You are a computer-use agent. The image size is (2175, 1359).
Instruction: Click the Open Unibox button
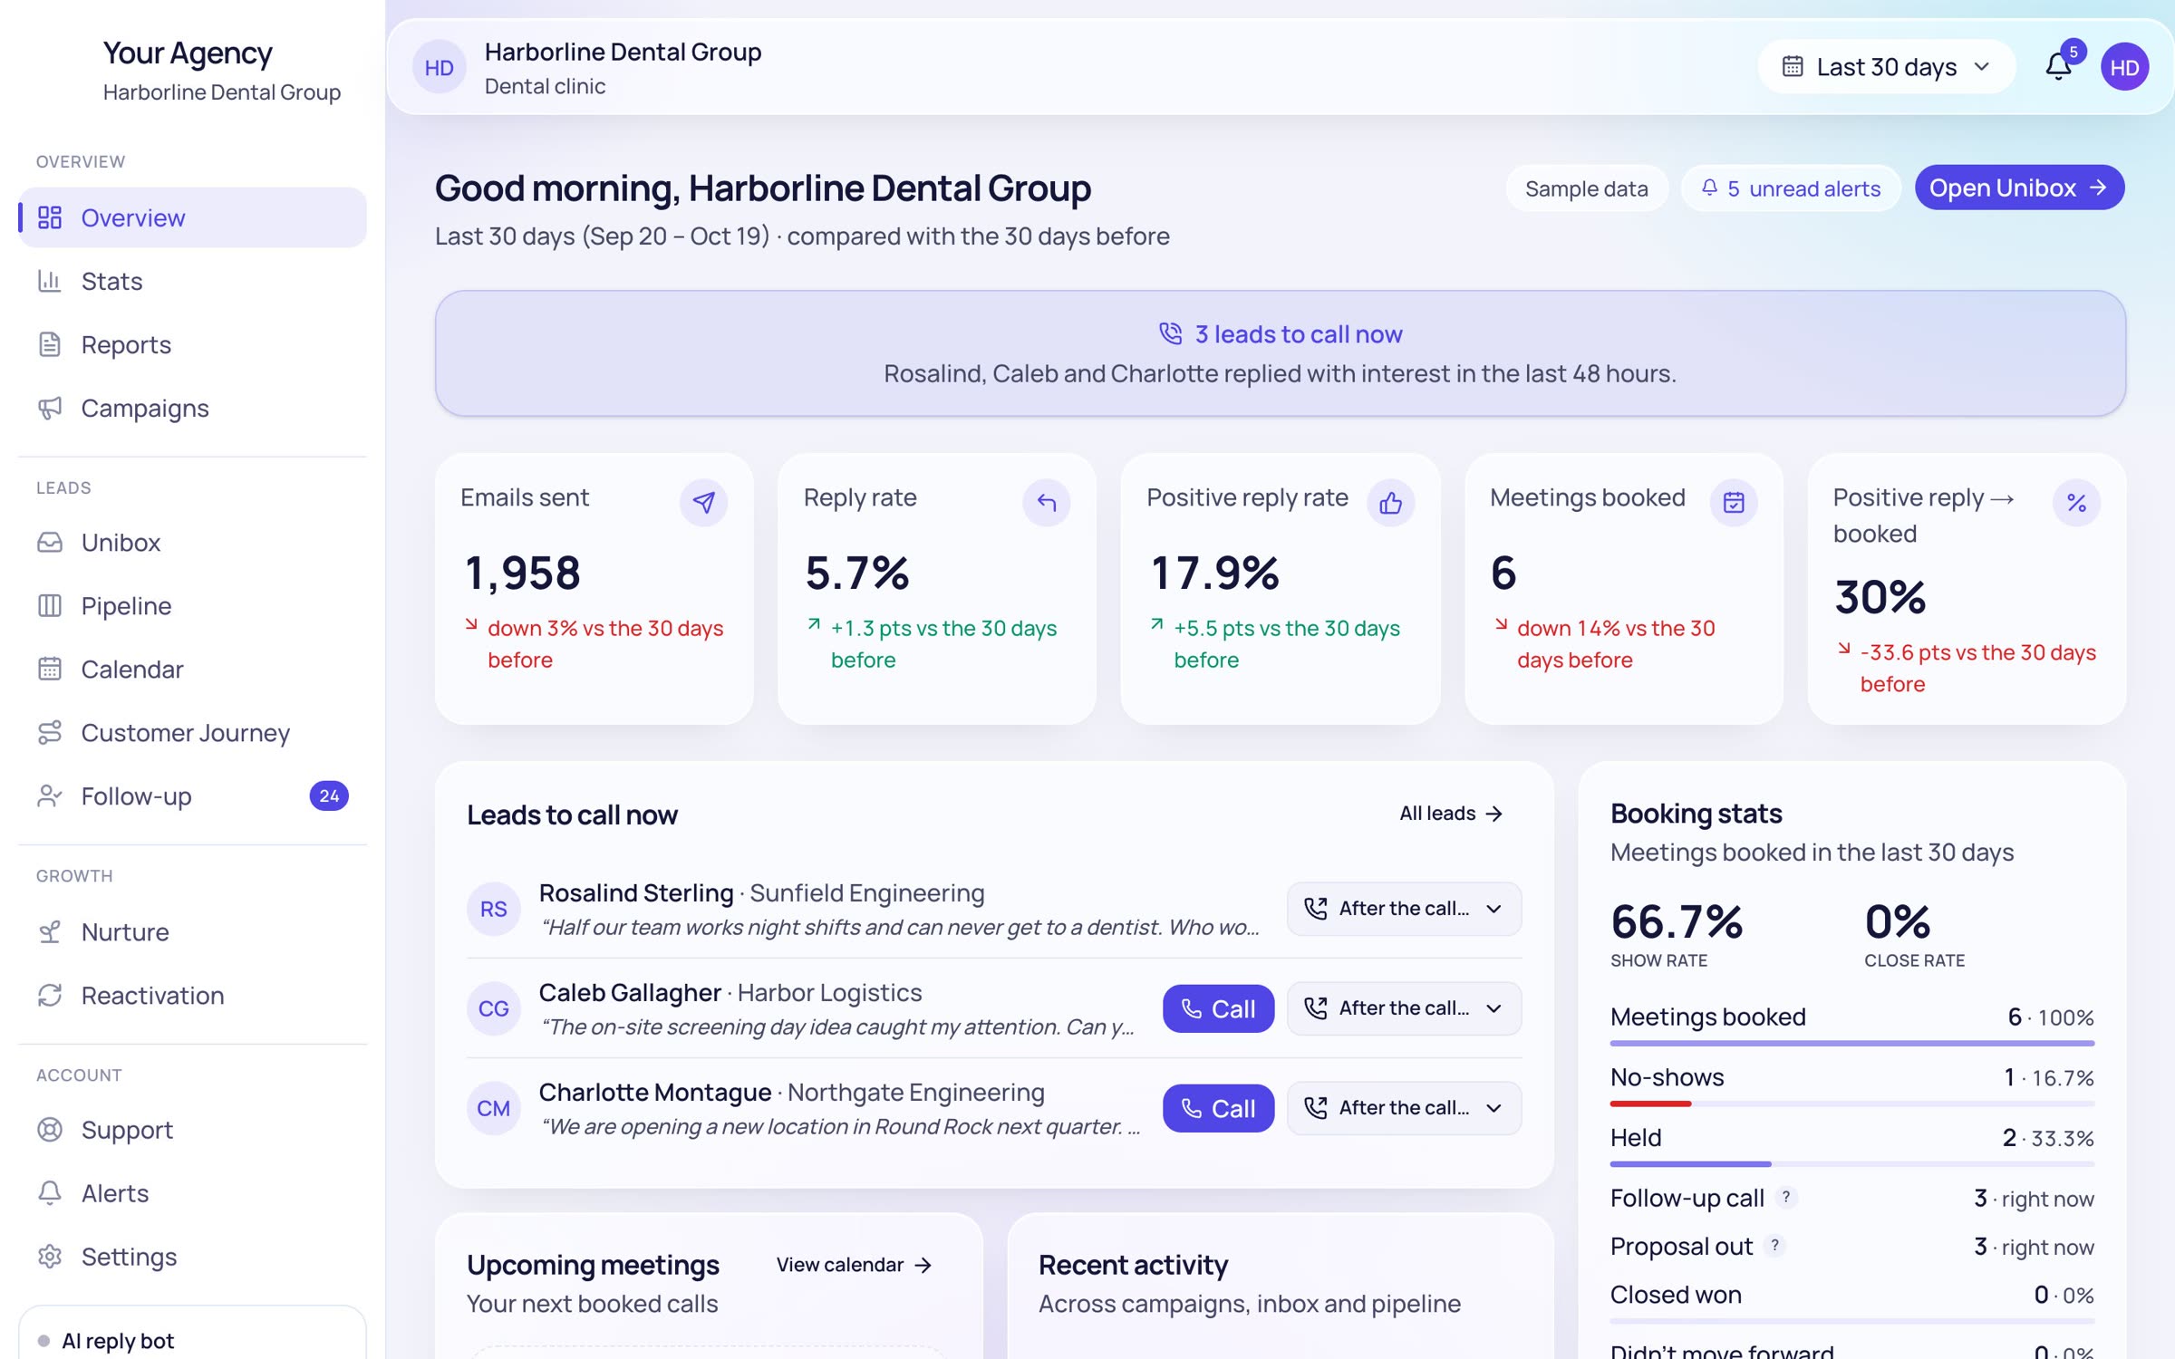point(2019,188)
